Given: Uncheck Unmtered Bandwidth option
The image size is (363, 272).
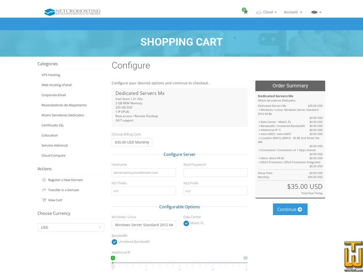Looking at the screenshot, I should pos(115,241).
